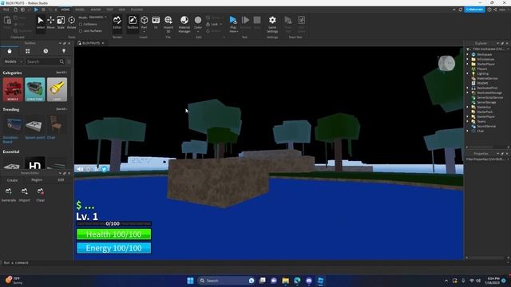Expand the Chat node
Image resolution: width=511 pixels, height=287 pixels.
(468, 131)
